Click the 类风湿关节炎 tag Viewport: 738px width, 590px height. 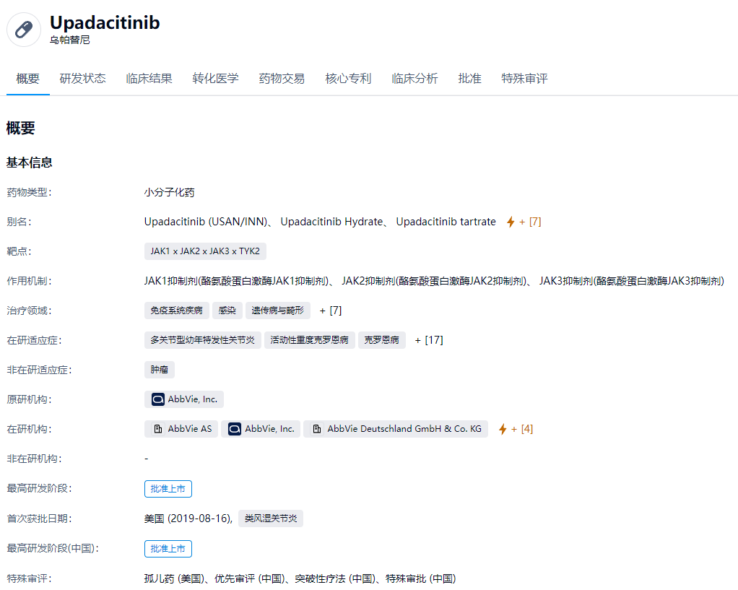(x=271, y=519)
